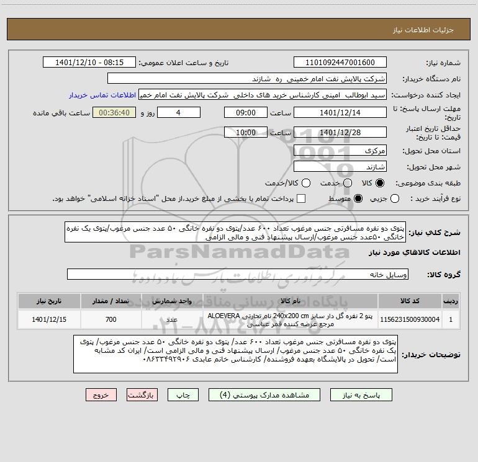478x462 pixels.
Task: Click the ردیف column header
Action: coord(451,301)
